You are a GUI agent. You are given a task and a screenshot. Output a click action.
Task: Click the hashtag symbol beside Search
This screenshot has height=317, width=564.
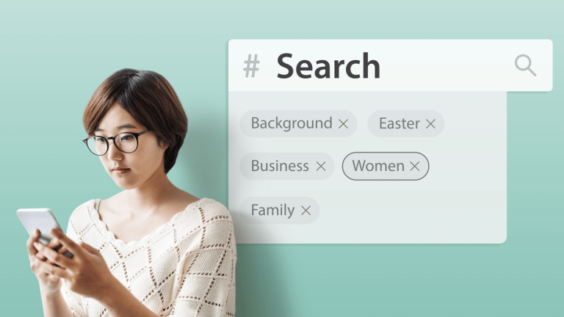click(251, 66)
